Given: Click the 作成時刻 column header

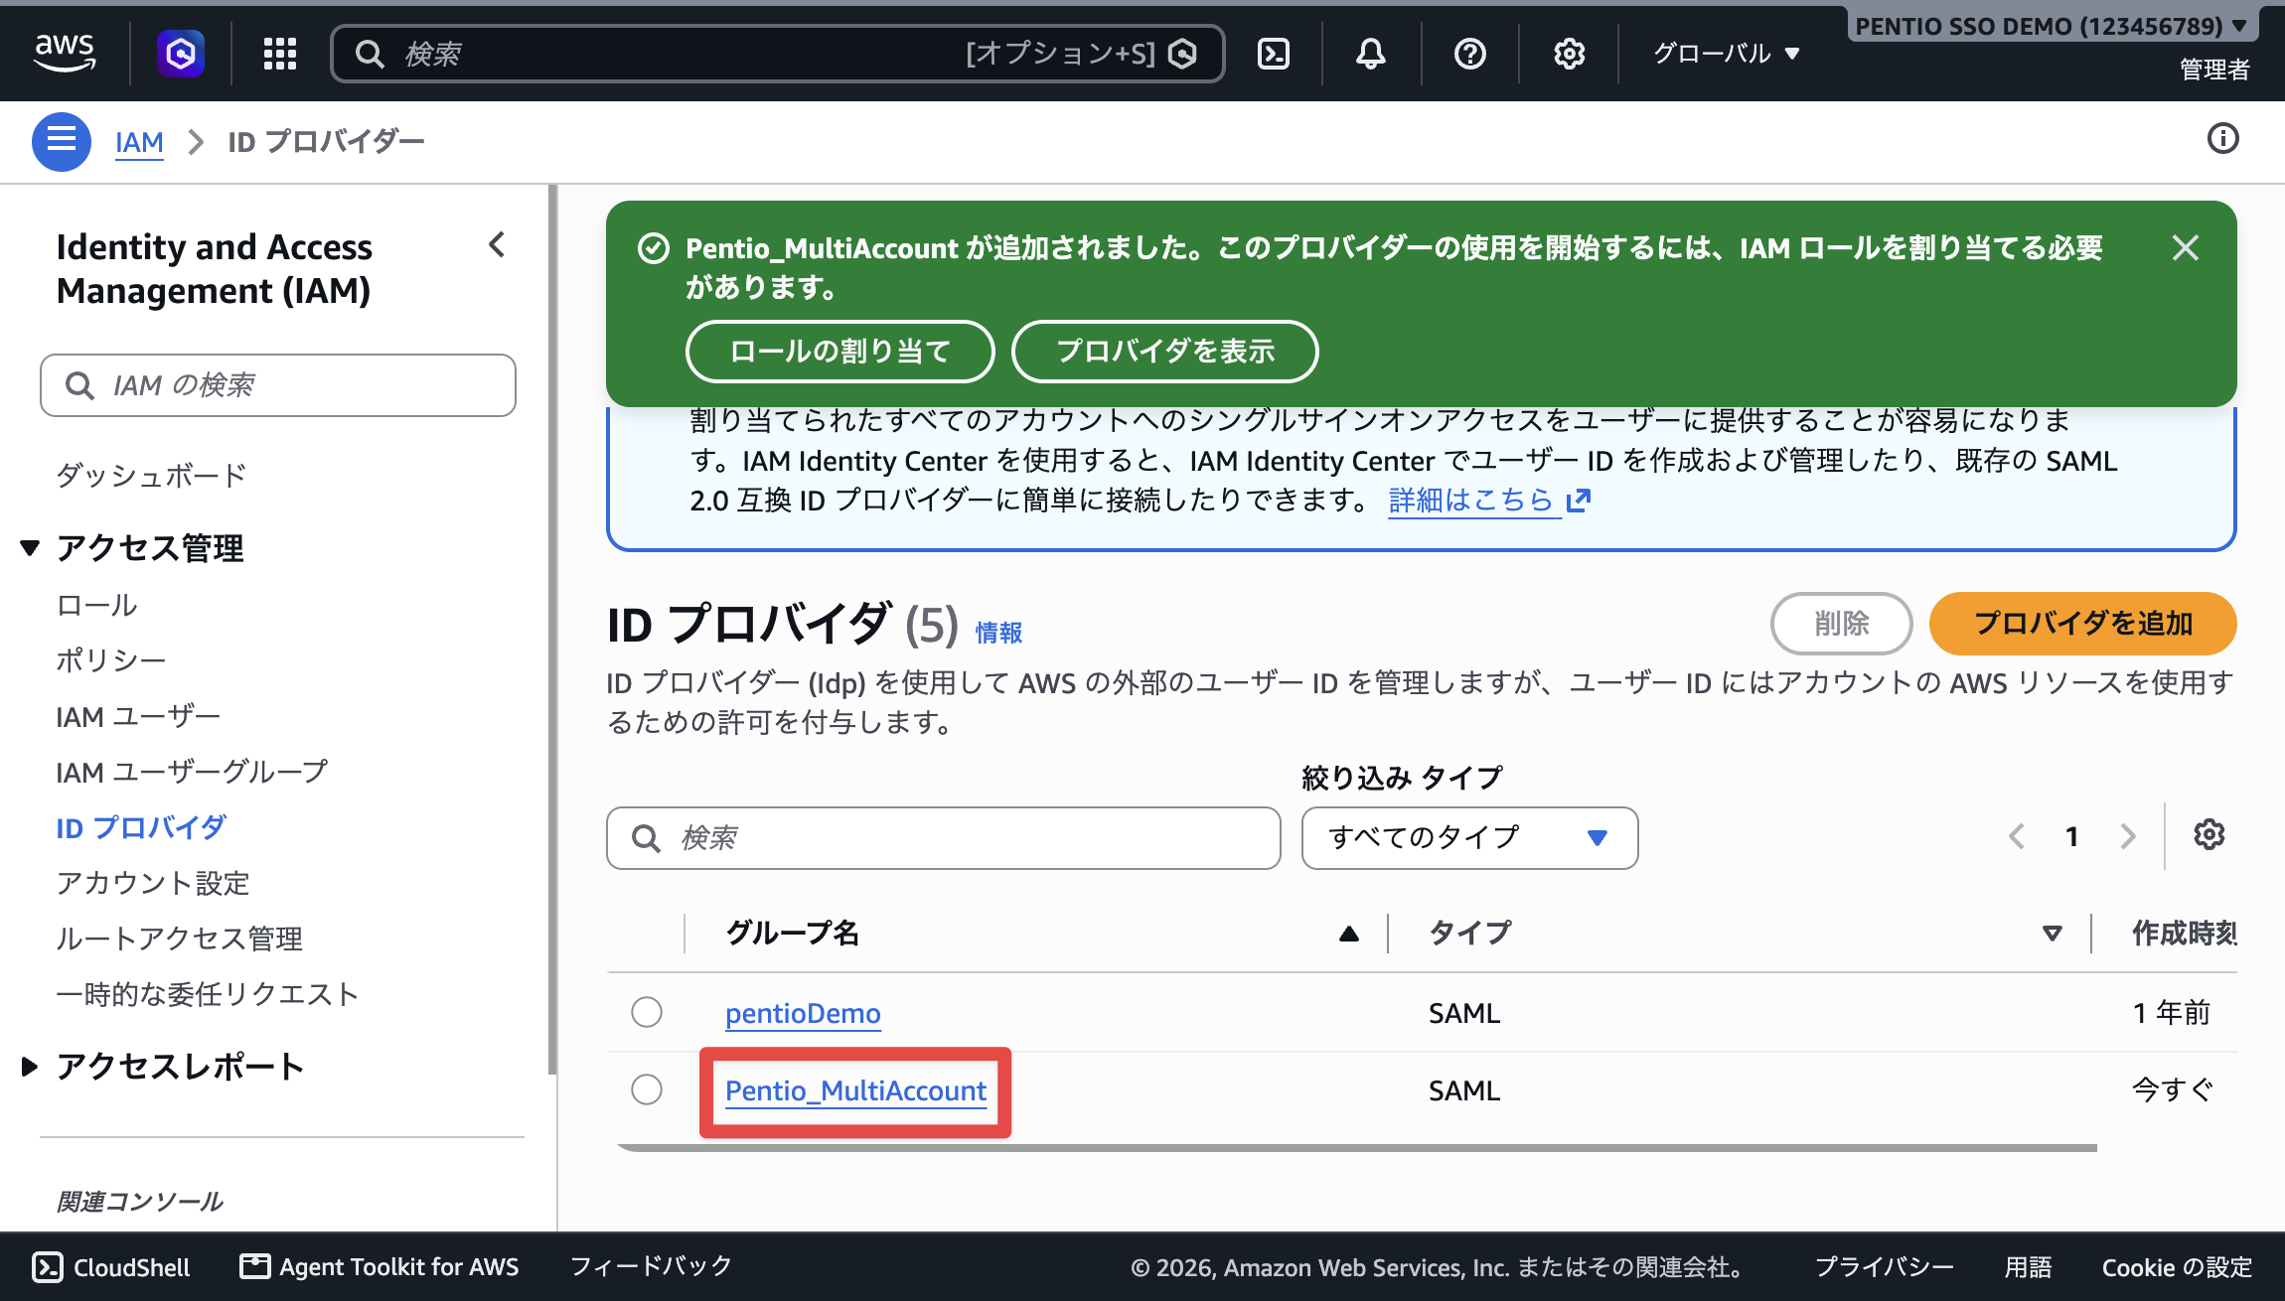Looking at the screenshot, I should pyautogui.click(x=2184, y=934).
